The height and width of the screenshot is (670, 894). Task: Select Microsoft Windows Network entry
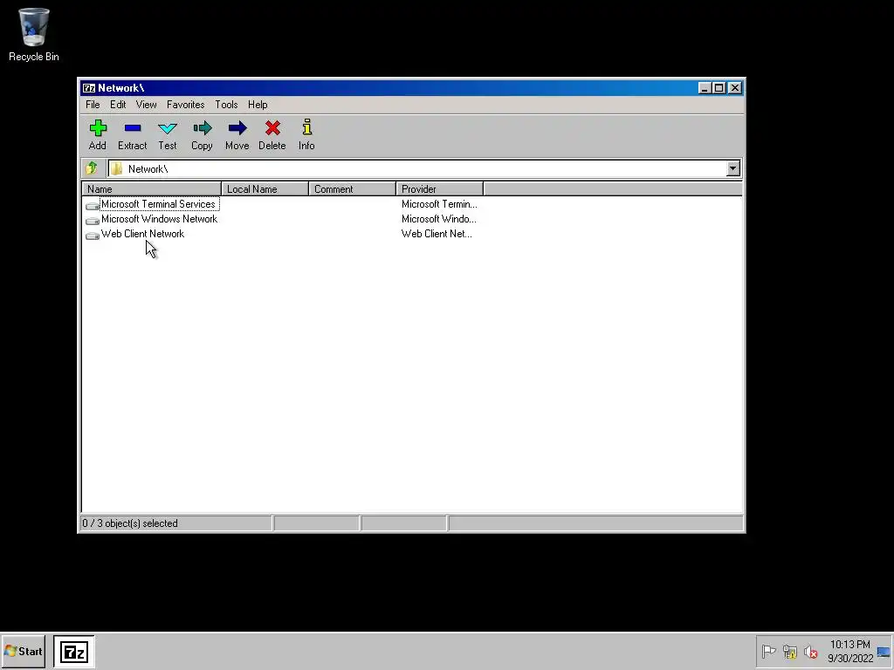pyautogui.click(x=159, y=219)
